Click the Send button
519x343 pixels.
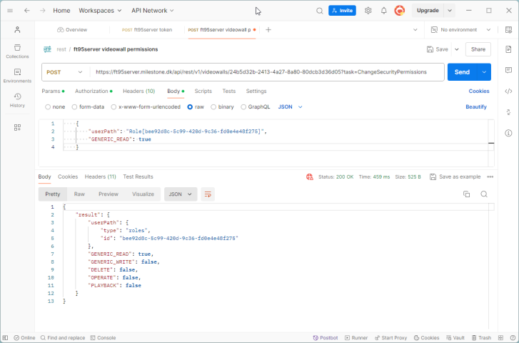(462, 72)
